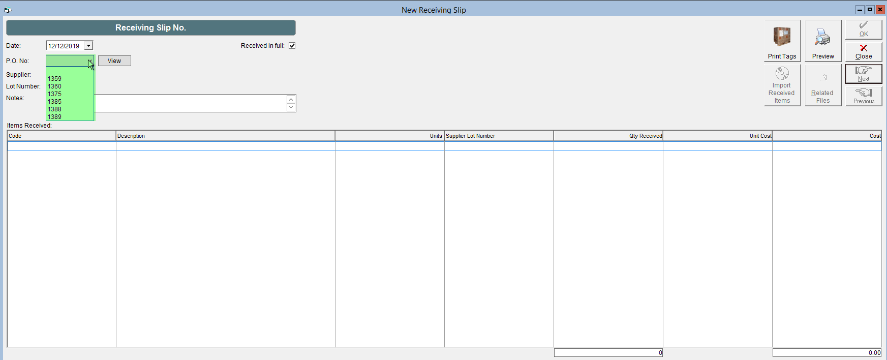Click the View button
The image size is (887, 360).
(114, 61)
